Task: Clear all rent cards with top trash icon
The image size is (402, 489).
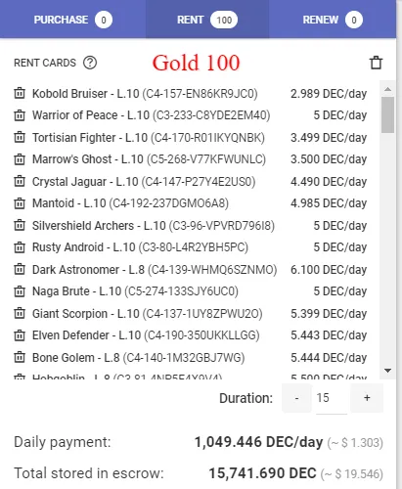Action: point(376,63)
